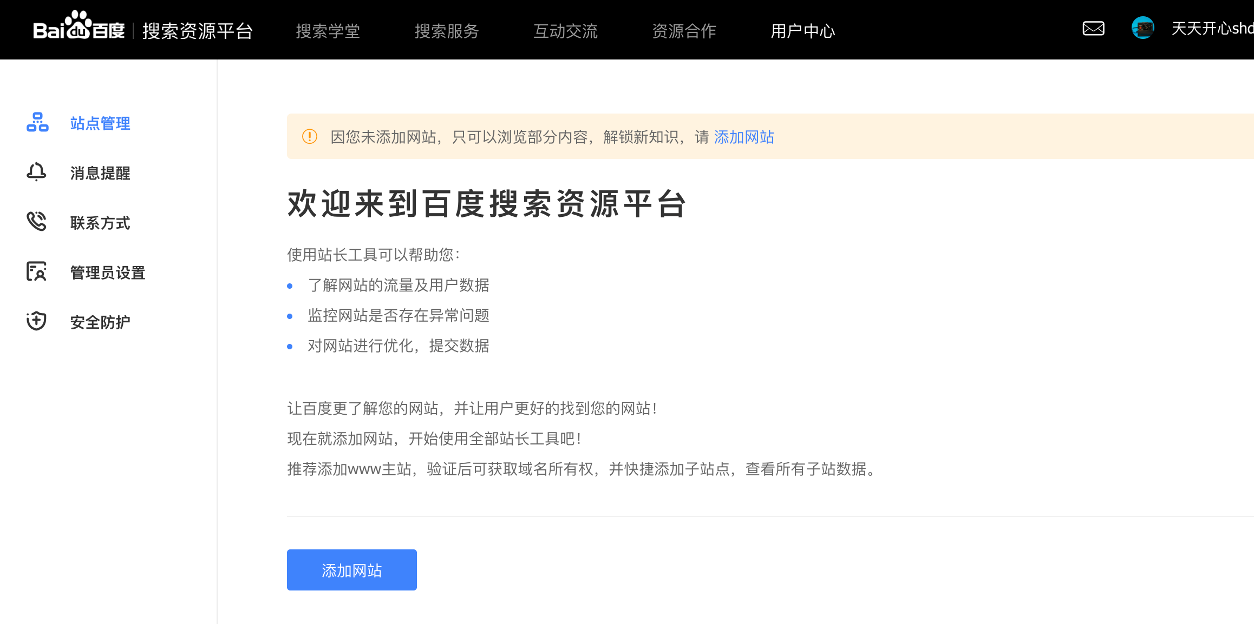The width and height of the screenshot is (1254, 624).
Task: Click the user avatar picture
Action: coord(1142,28)
